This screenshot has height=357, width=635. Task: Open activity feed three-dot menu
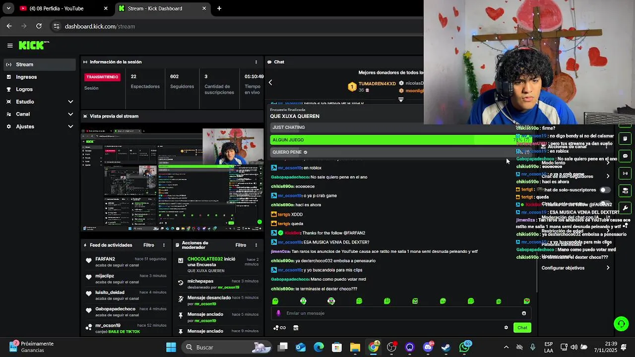164,245
